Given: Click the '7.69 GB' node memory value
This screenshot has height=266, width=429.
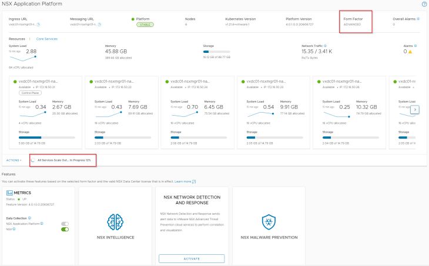Looking at the screenshot, I should click(x=138, y=107).
